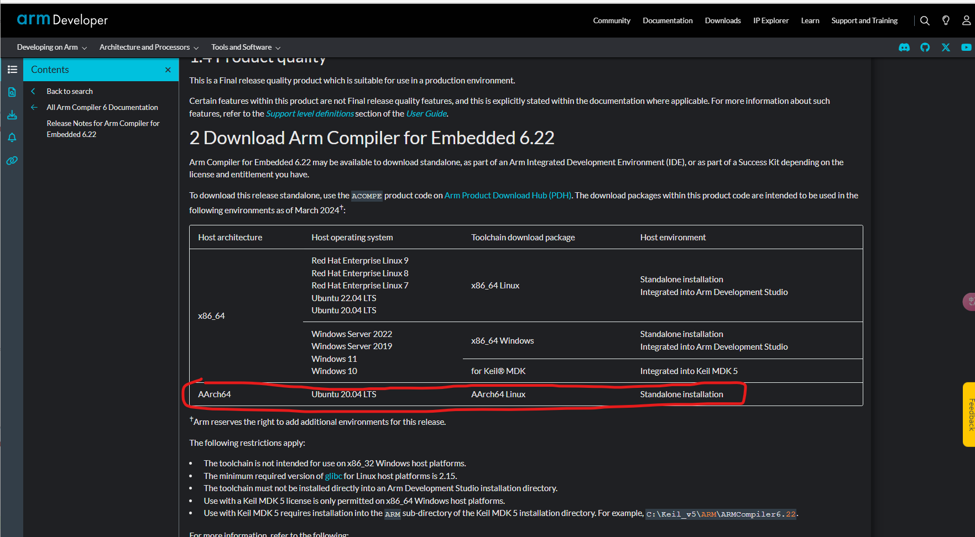This screenshot has width=975, height=537.
Task: Click Integrated into Keil MDK 5 cell
Action: (689, 371)
